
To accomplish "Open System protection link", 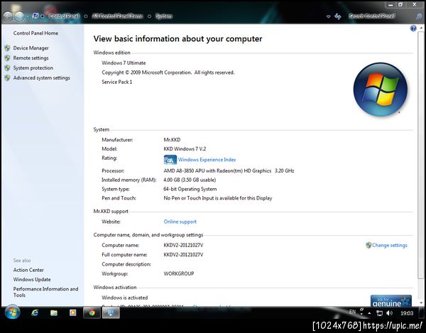I will click(x=33, y=68).
